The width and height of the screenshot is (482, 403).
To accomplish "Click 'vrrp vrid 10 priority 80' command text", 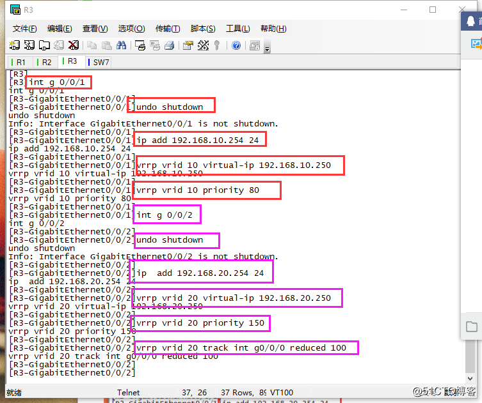I will (198, 190).
